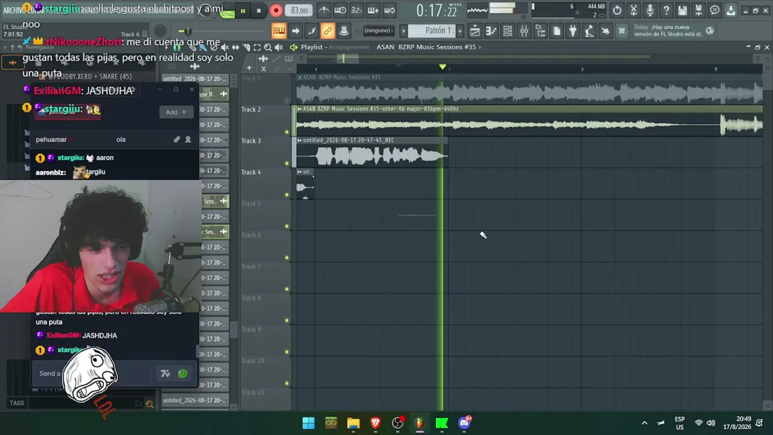
Task: Toggle the highlighted link snap icon
Action: [328, 31]
